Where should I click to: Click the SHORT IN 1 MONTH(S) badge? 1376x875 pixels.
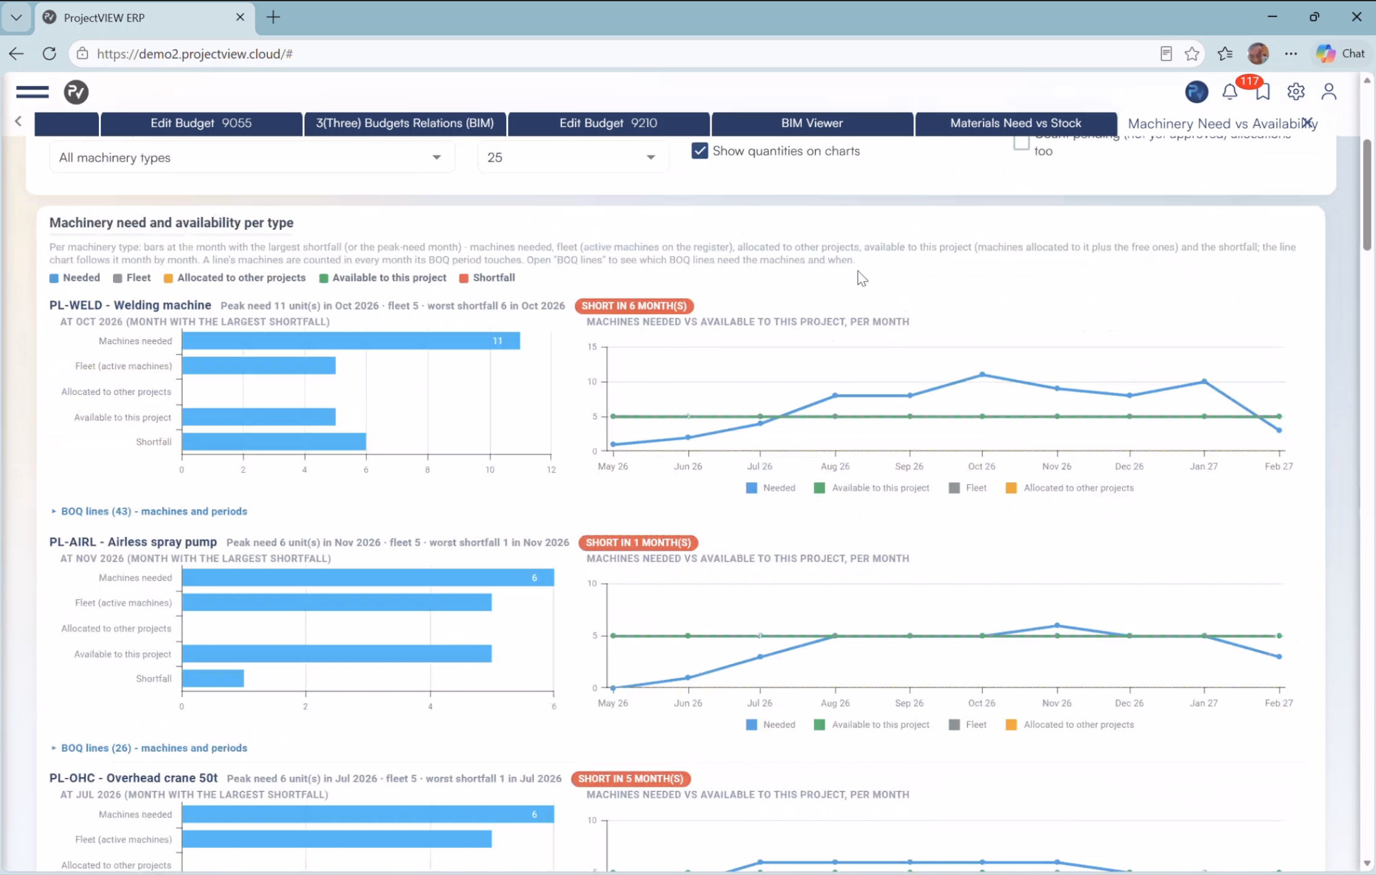click(x=638, y=543)
